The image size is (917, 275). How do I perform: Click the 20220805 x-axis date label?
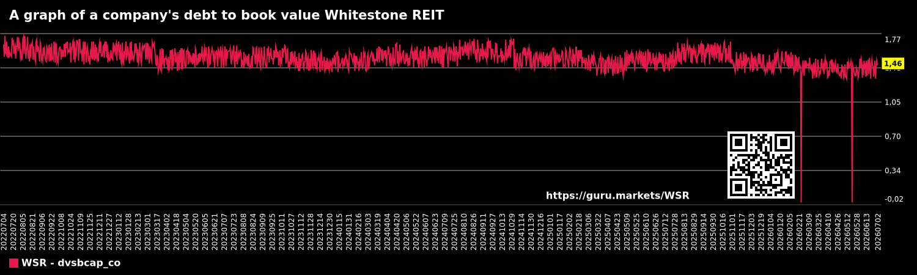click(x=23, y=231)
